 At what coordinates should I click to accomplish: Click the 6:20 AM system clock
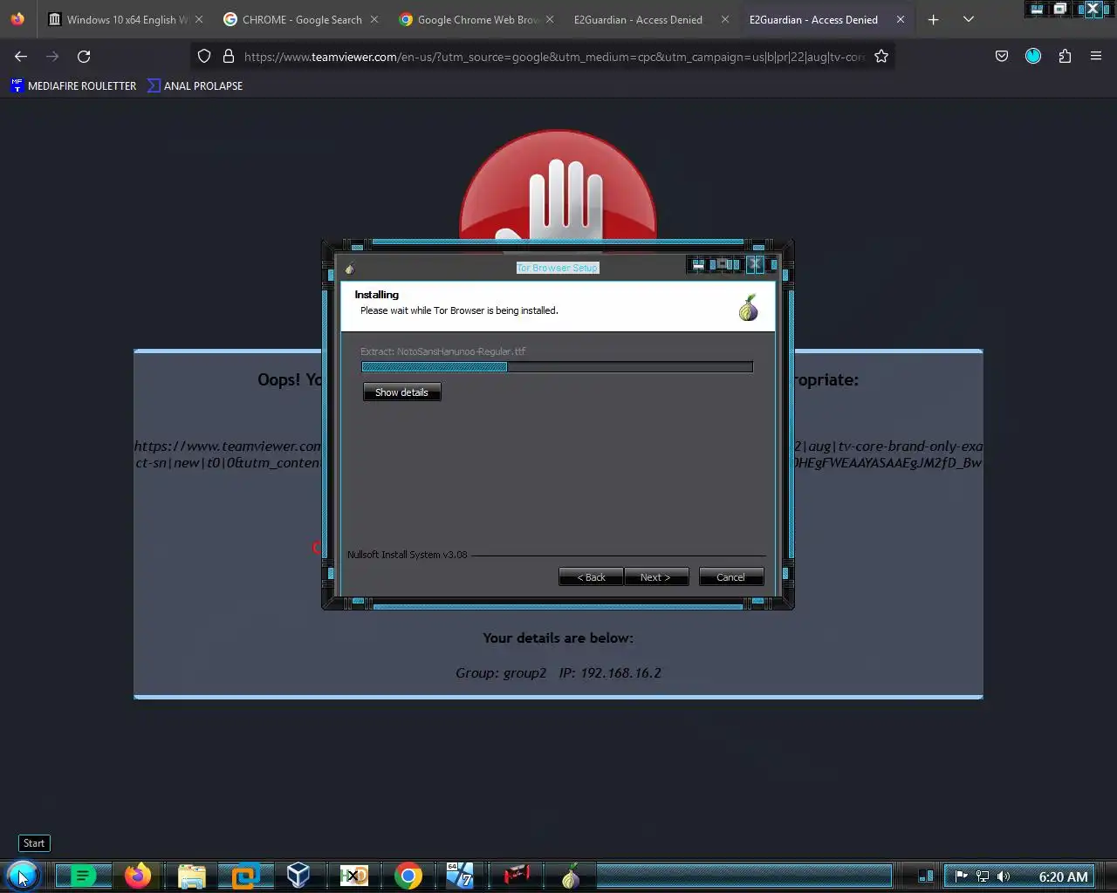[1063, 876]
